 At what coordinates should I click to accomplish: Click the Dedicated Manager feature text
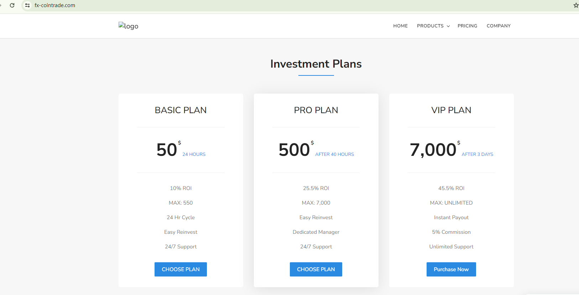[x=316, y=232]
